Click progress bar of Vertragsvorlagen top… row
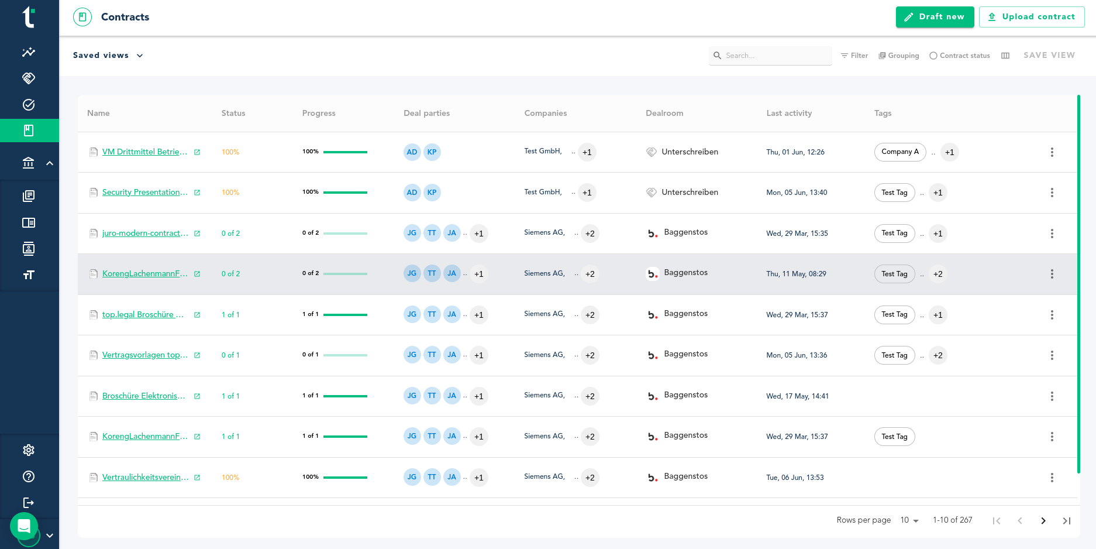Image resolution: width=1096 pixels, height=549 pixels. click(x=345, y=355)
